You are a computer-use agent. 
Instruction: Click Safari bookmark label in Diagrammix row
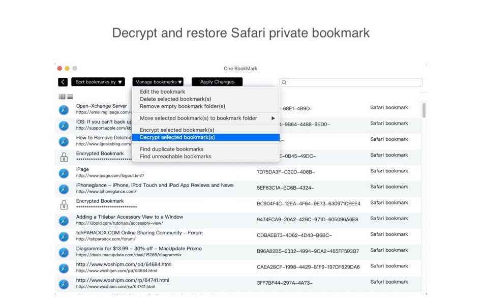pyautogui.click(x=389, y=250)
